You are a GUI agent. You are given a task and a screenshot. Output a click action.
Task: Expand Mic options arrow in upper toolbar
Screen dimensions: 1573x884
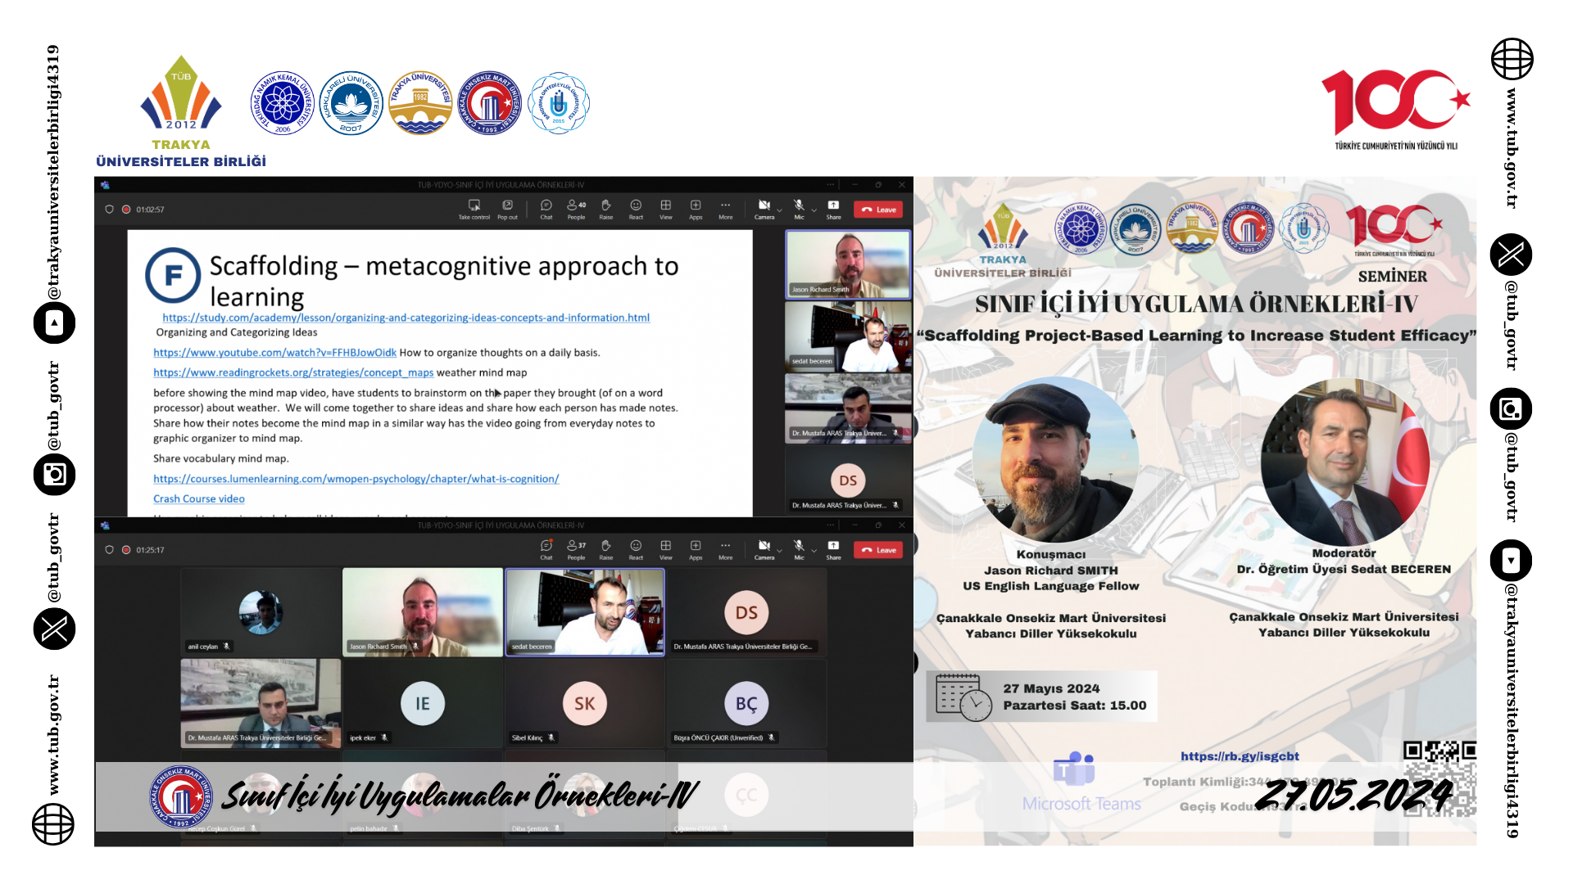pos(814,210)
